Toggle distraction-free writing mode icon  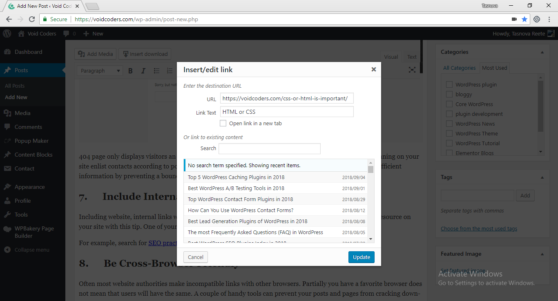click(412, 70)
